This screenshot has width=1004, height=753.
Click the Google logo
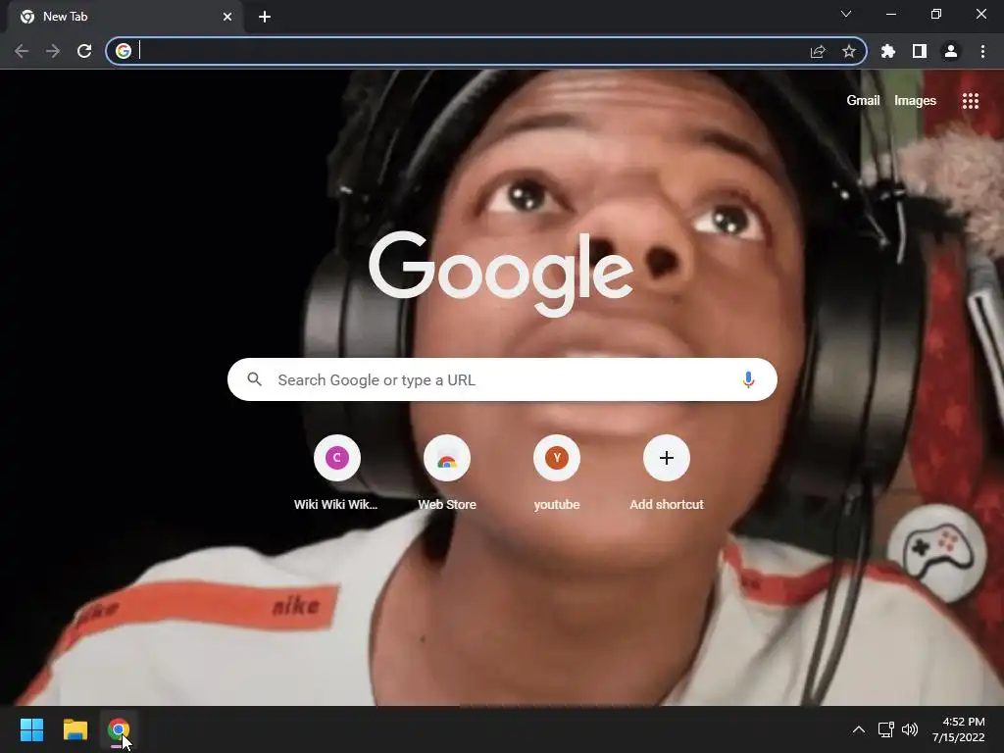click(501, 274)
